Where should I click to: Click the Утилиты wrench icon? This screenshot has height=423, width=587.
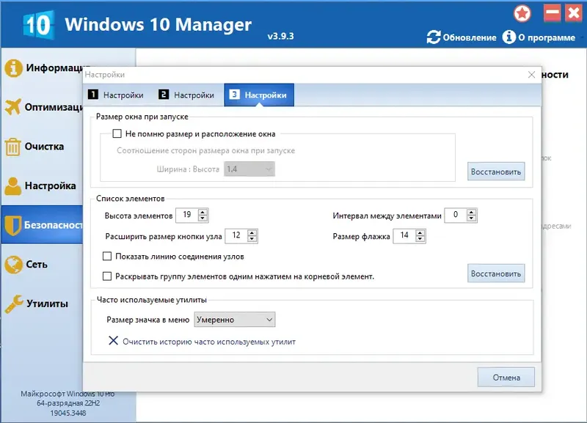point(15,304)
